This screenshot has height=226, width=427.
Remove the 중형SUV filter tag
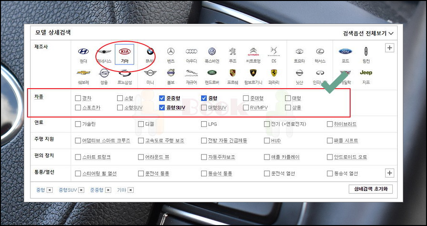(x=81, y=190)
